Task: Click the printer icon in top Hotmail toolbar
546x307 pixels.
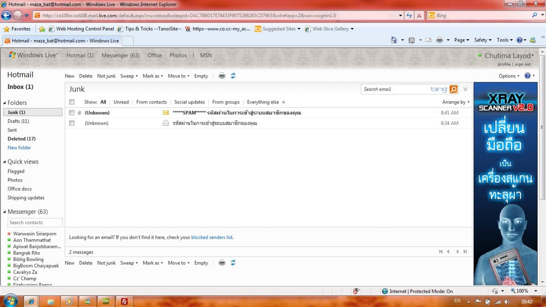Action: coord(222,76)
